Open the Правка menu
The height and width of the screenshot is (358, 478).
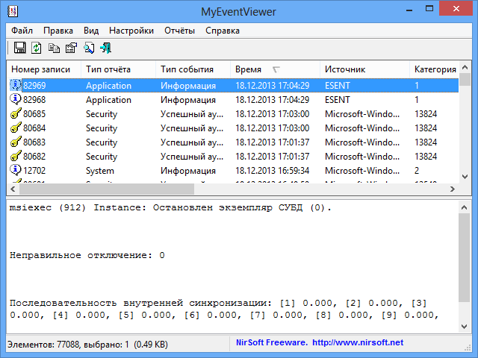(x=58, y=31)
